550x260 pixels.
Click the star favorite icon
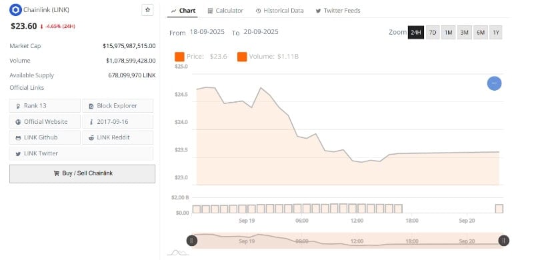coord(147,10)
